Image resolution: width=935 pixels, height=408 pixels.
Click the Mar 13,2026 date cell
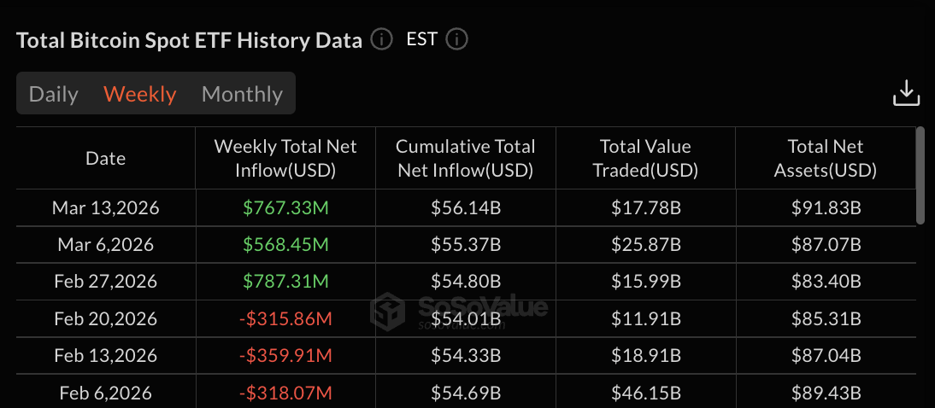pos(105,208)
